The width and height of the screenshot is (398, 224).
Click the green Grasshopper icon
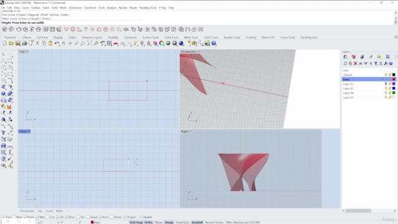207,44
